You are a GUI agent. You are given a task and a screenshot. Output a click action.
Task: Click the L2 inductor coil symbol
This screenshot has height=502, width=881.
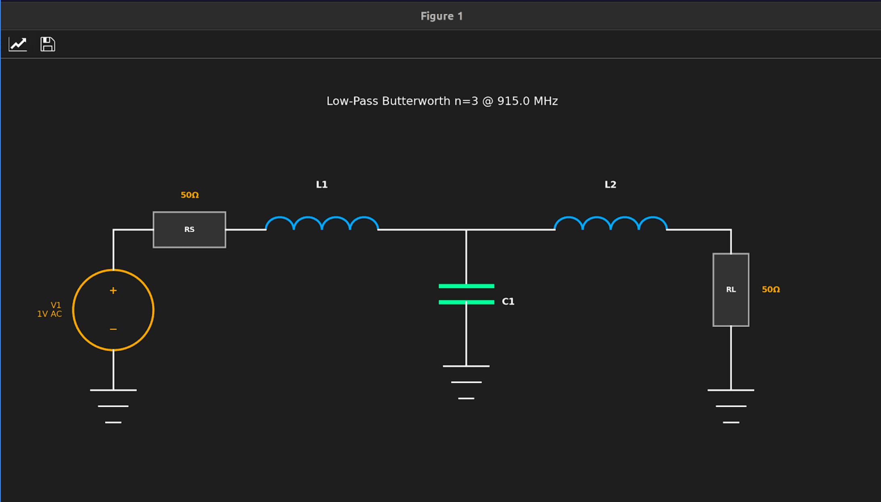(x=610, y=223)
